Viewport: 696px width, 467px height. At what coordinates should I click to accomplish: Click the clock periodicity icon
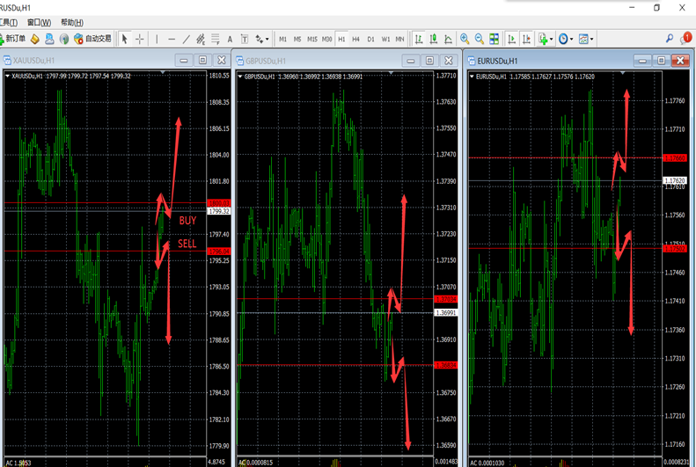(563, 39)
